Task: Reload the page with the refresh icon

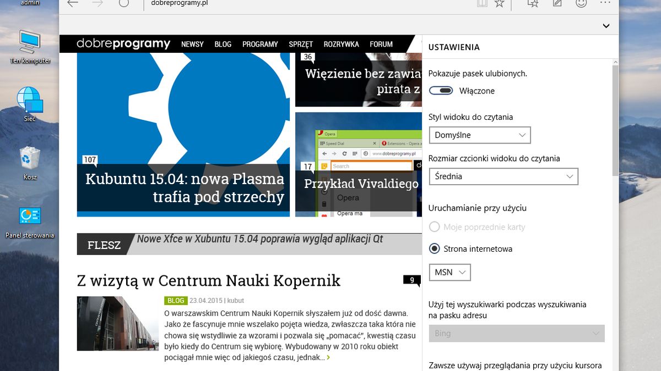Action: click(x=124, y=3)
